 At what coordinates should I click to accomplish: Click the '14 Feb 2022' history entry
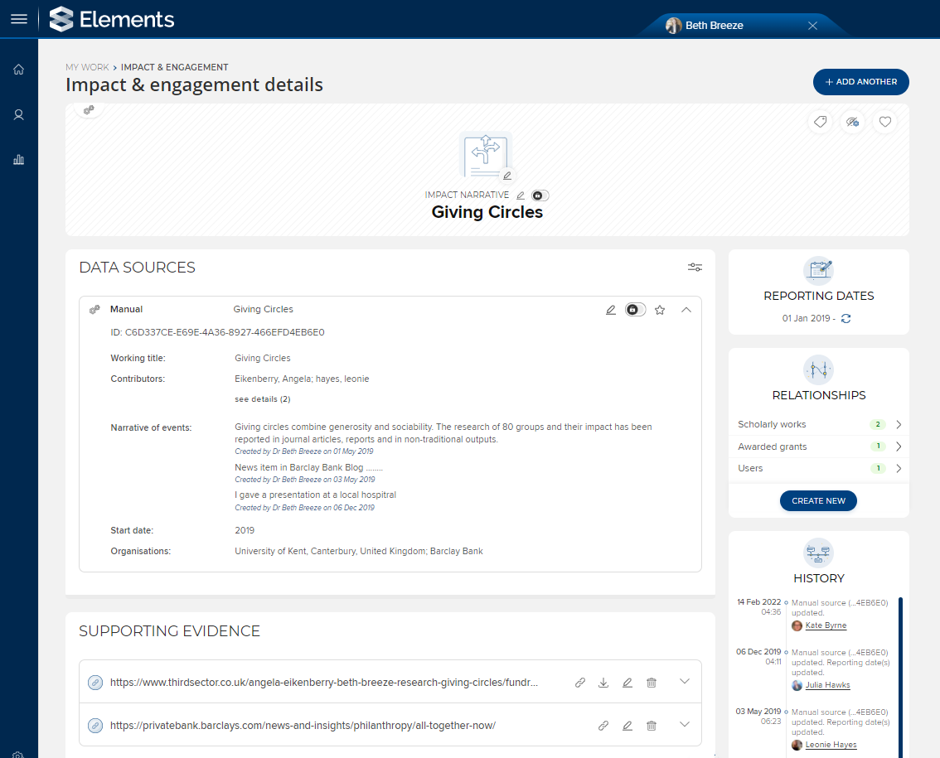[759, 601]
